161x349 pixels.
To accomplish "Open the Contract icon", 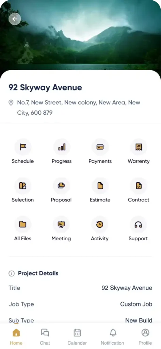I will click(139, 186).
